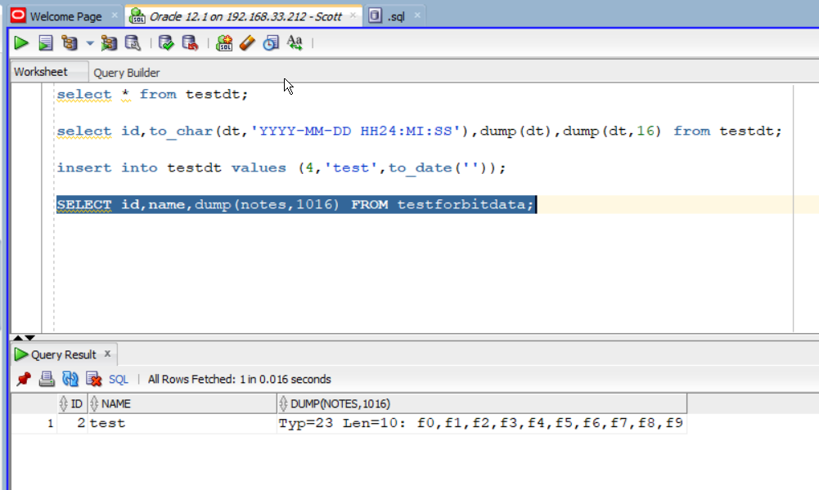
Task: Click the SQL link in Query Result toolbar
Action: 119,379
